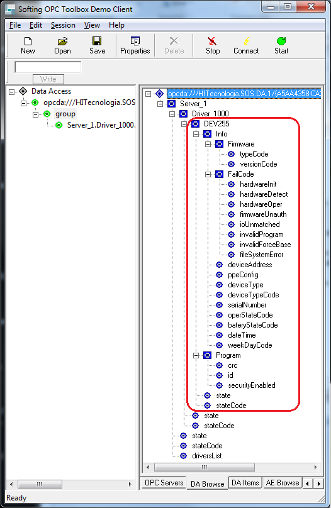This screenshot has width=331, height=508.
Task: Collapse the Firmware tree node
Action: point(208,144)
